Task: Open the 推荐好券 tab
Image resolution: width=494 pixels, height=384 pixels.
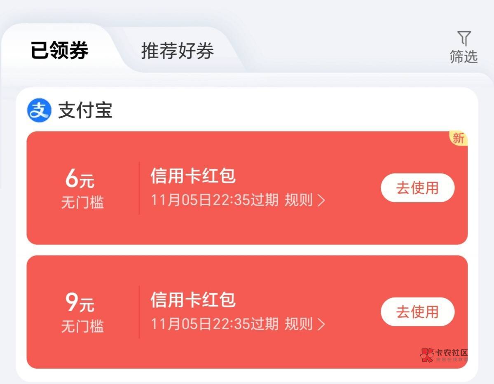Action: pos(177,51)
